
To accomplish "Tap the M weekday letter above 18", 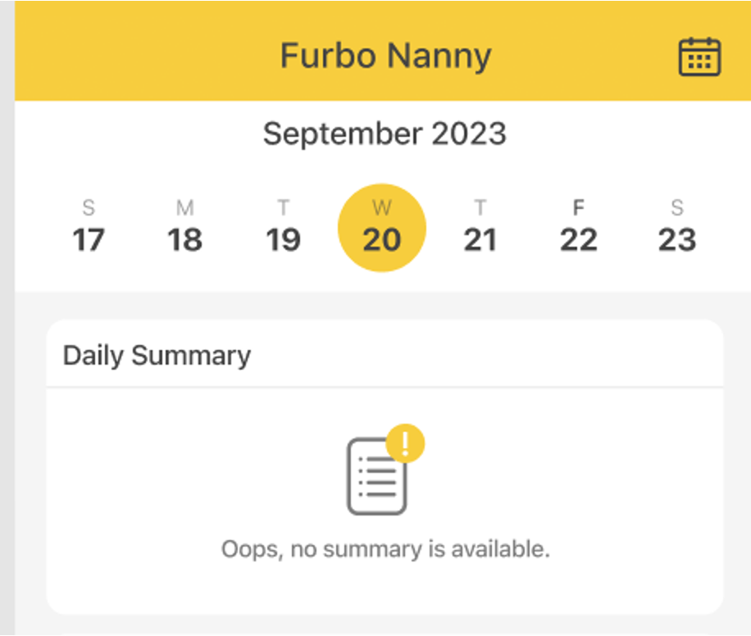I will 185,208.
